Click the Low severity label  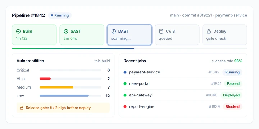point(20,96)
